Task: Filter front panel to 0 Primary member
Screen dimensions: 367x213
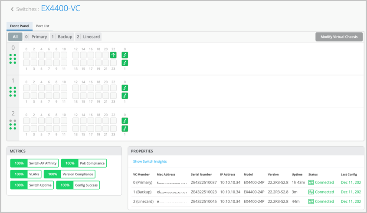Action: point(36,37)
